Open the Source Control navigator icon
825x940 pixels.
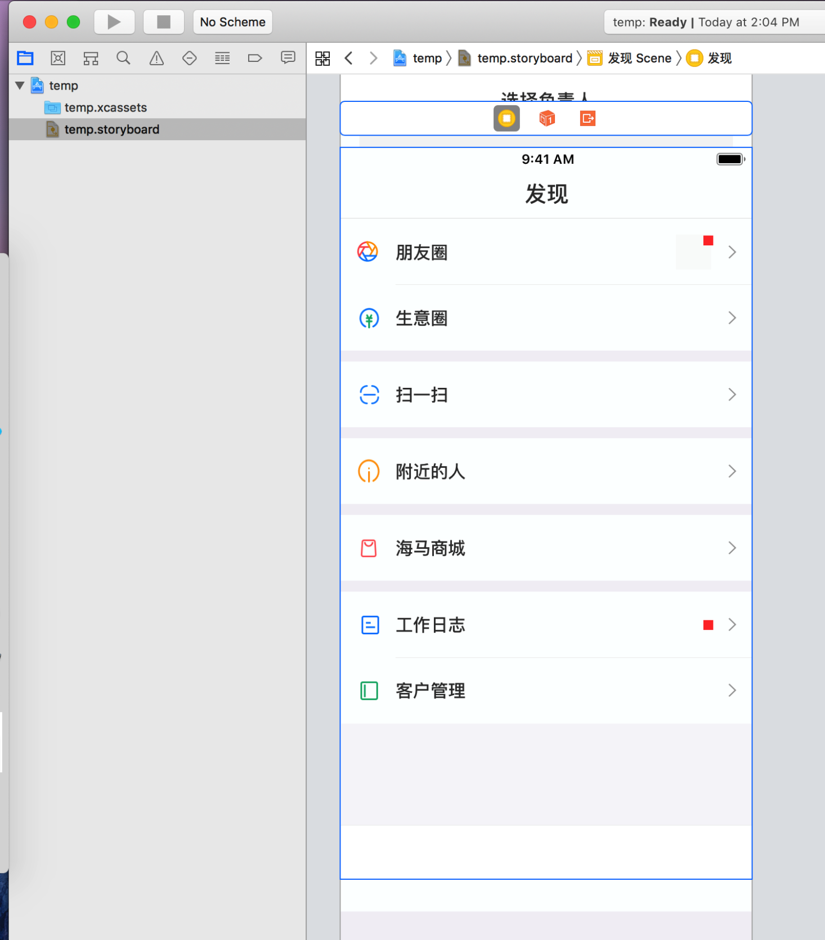click(x=58, y=58)
